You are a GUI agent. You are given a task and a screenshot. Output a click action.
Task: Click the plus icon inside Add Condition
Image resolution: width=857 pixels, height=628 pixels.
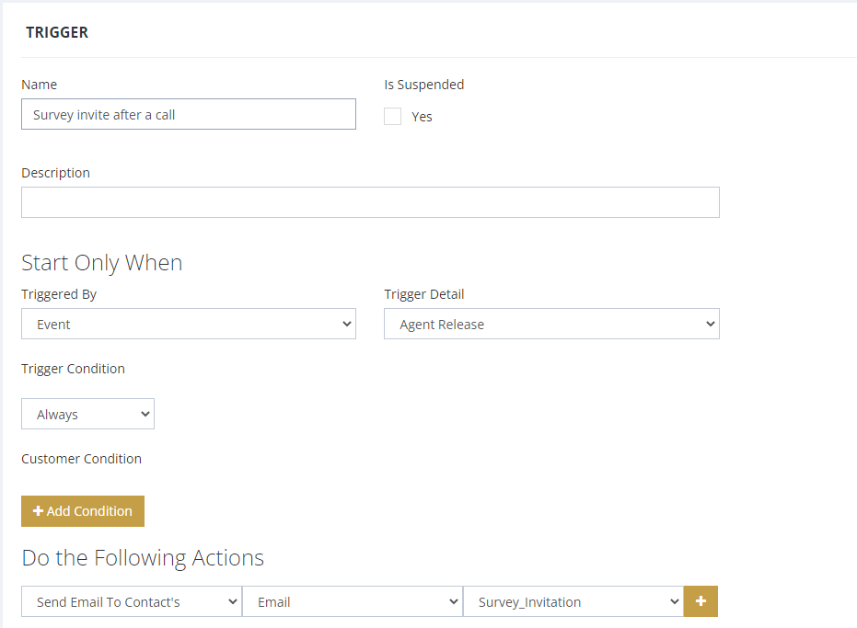click(38, 510)
